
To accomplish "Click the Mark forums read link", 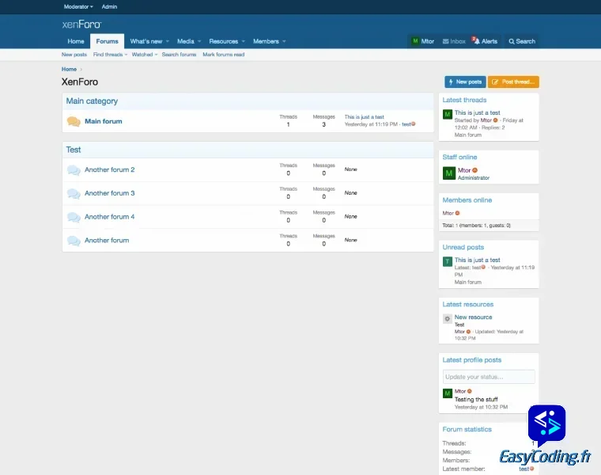I will 223,55.
